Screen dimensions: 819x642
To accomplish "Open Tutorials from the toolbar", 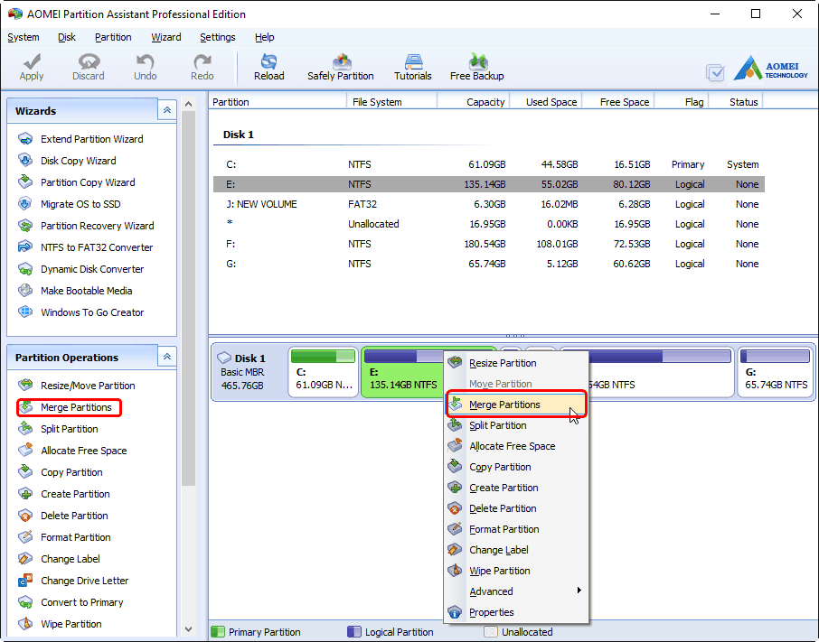I will [412, 67].
